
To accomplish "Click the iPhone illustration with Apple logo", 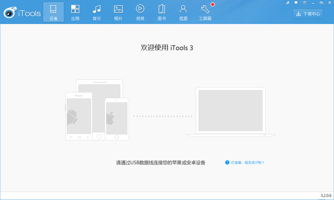I will 117,119.
